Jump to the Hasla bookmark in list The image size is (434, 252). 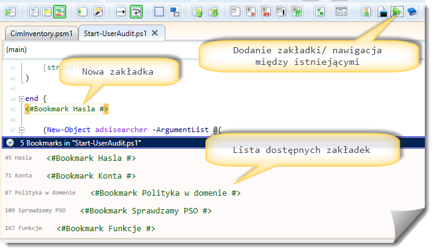click(x=91, y=158)
